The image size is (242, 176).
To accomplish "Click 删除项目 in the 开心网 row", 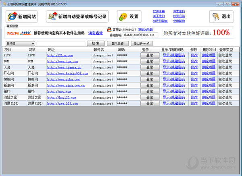I will [209, 73].
